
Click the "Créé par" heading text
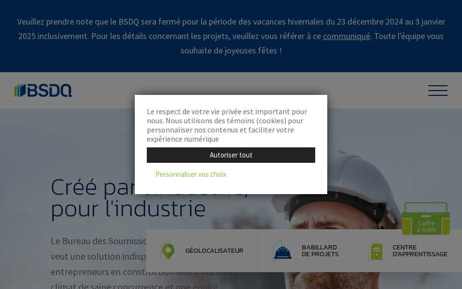point(91,187)
